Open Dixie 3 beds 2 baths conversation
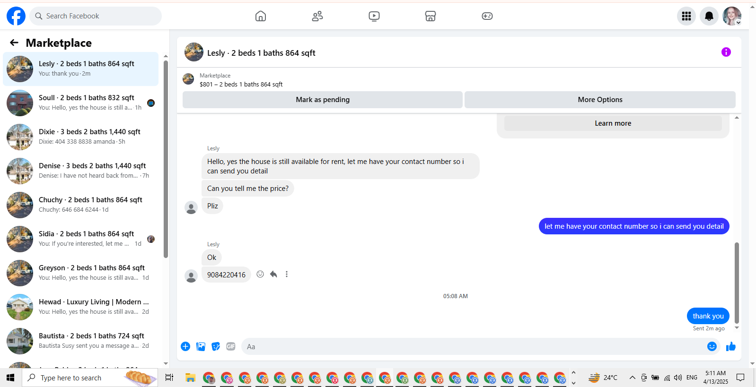756x387 pixels. 81,137
